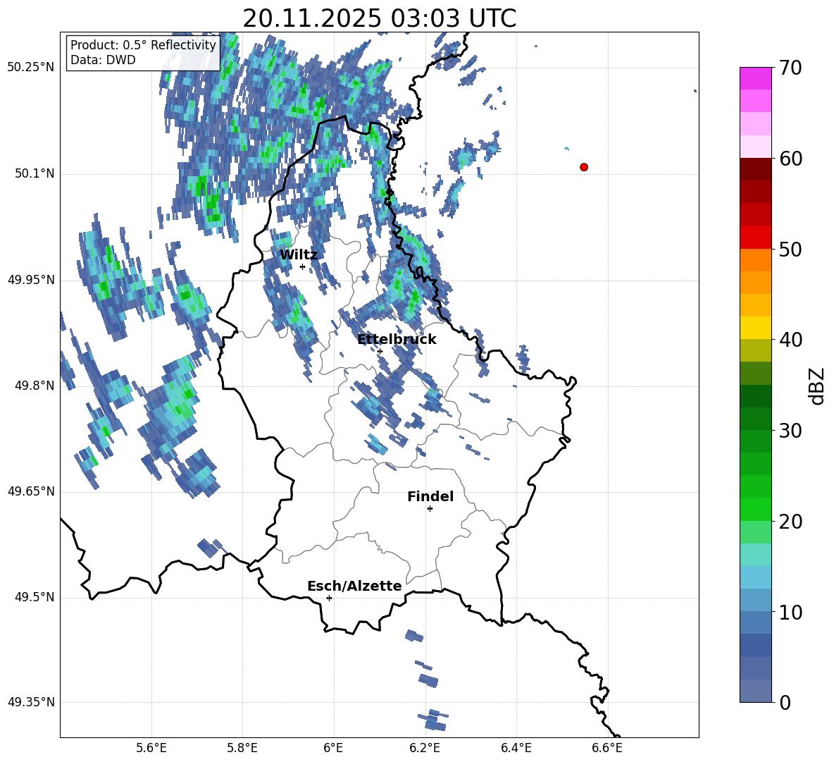This screenshot has width=834, height=762.
Task: Click the Wiltz city label
Action: 299,255
